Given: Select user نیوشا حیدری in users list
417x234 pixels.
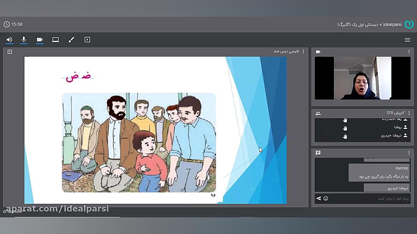Looking at the screenshot, I should (x=391, y=136).
